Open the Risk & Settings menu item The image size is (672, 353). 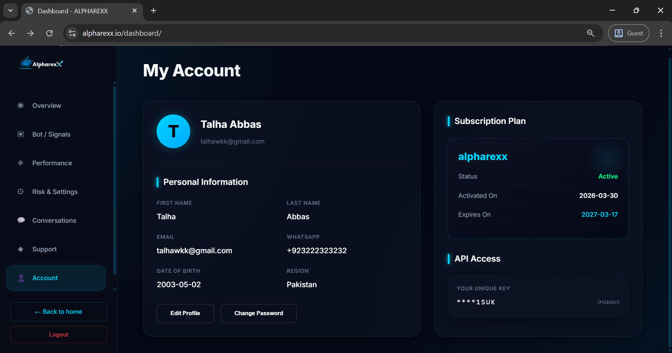(56, 192)
